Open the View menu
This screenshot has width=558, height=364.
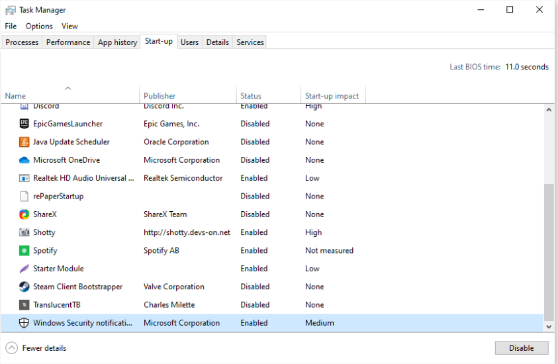click(x=70, y=26)
